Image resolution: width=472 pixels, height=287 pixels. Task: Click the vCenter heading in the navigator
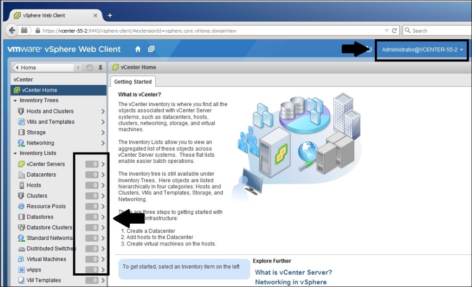23,79
